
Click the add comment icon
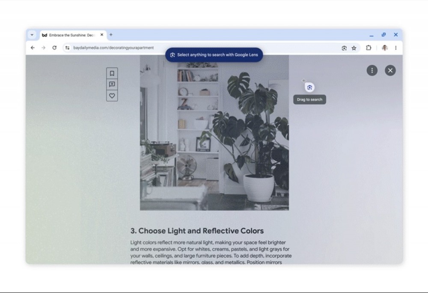tap(112, 84)
